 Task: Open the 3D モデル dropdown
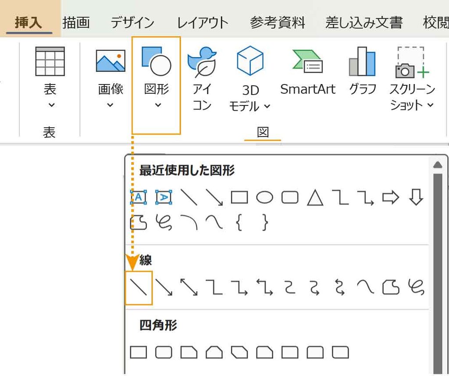pyautogui.click(x=249, y=79)
